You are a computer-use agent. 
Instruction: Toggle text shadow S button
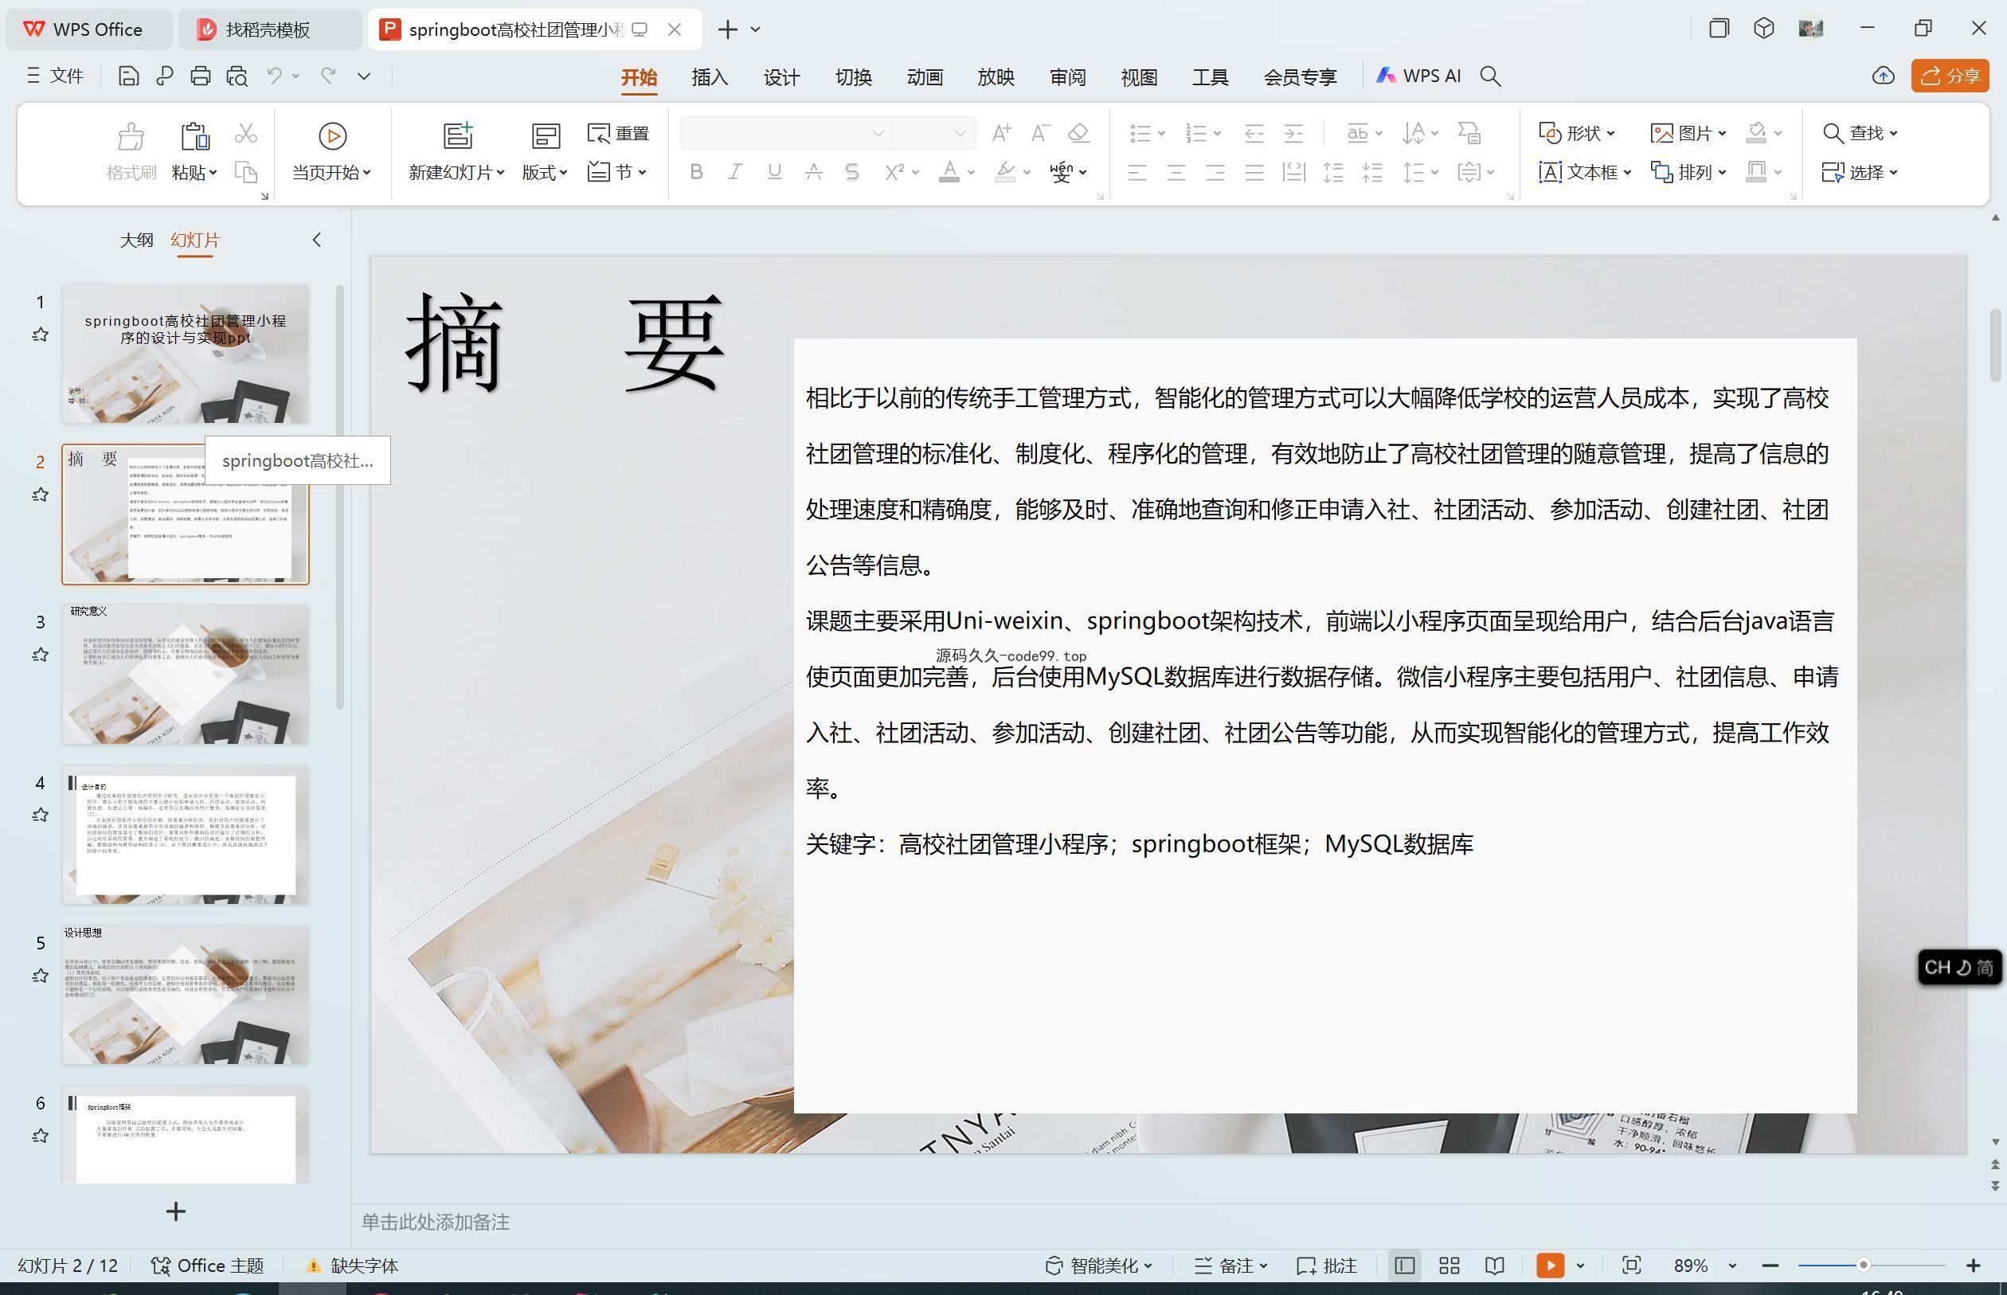851,172
